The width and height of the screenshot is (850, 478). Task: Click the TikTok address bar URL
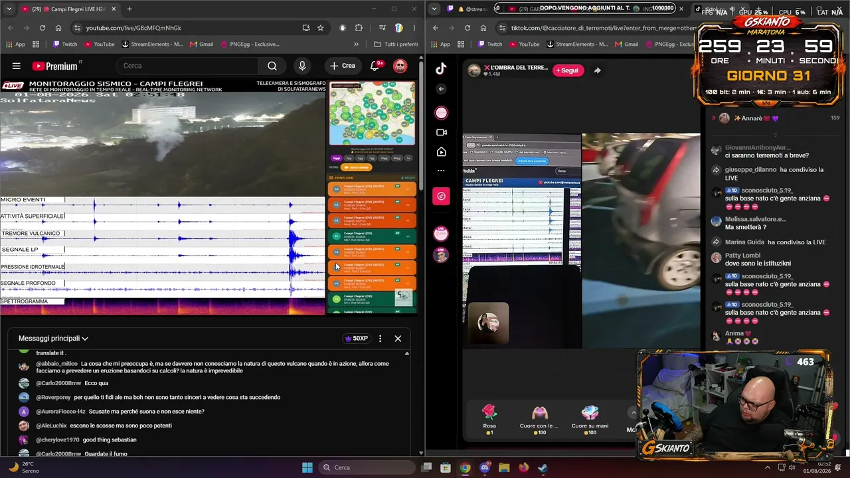click(604, 28)
